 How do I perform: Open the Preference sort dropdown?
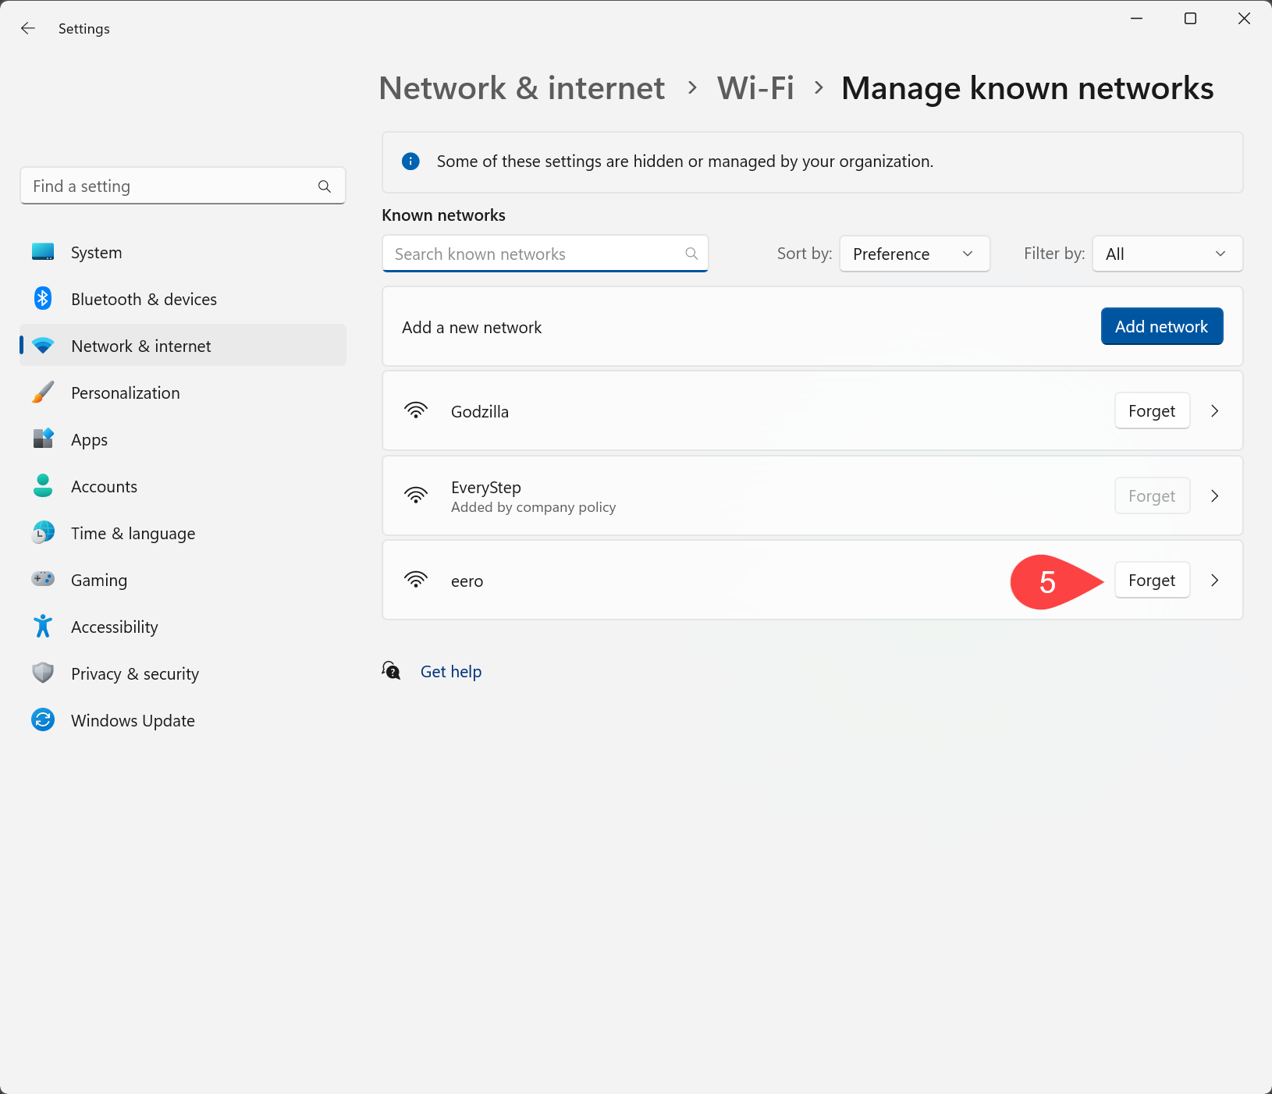(914, 254)
